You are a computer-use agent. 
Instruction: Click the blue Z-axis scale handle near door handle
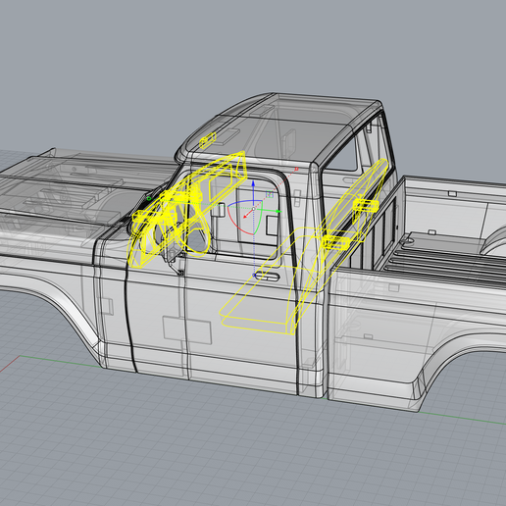click(254, 276)
